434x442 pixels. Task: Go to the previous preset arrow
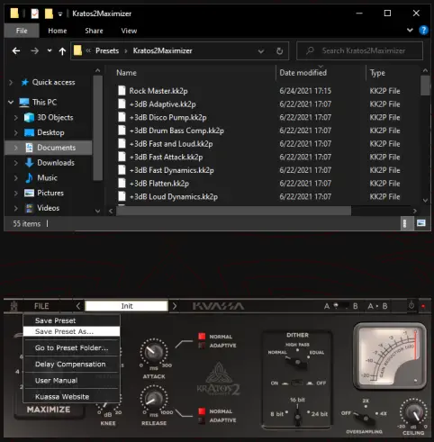point(78,306)
